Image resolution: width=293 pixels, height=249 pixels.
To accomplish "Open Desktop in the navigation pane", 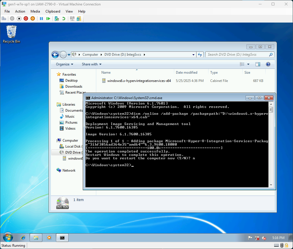I will (x=71, y=81).
